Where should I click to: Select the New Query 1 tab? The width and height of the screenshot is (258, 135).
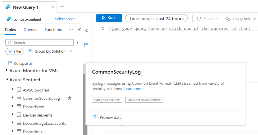[29, 7]
